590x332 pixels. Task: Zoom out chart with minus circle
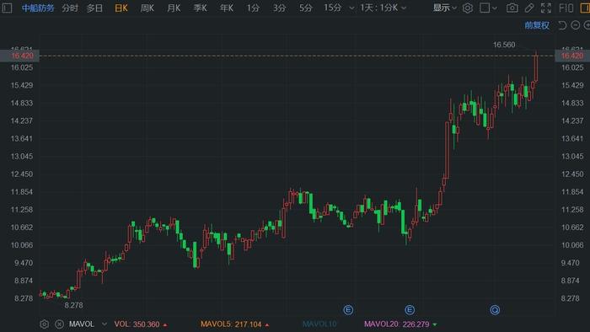(x=576, y=25)
